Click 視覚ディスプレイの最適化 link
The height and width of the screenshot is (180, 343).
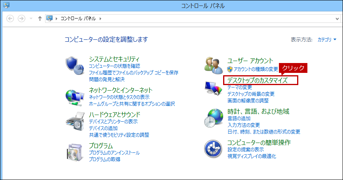[252, 156]
